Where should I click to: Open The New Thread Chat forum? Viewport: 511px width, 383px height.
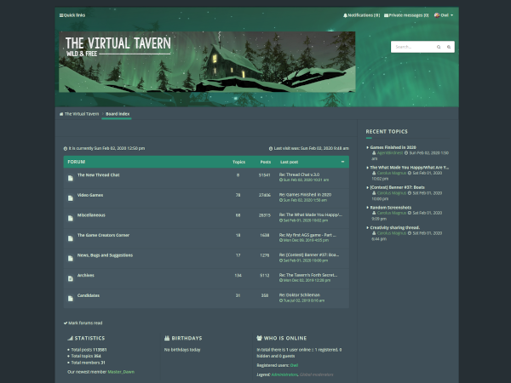pyautogui.click(x=99, y=174)
